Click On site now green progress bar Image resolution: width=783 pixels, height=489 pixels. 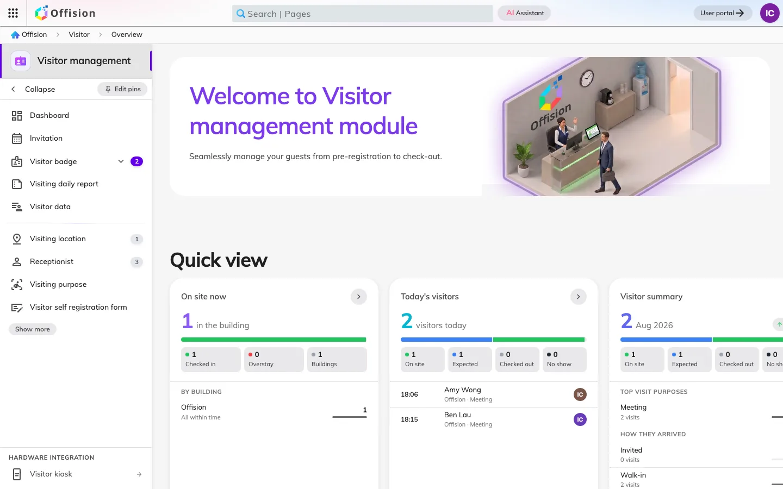tap(274, 340)
